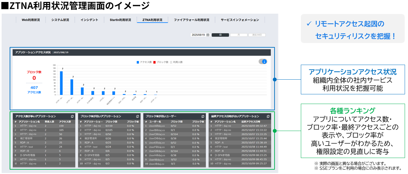Select the ファイアウォール利用状況 tab
Screen dimensions: 408x174
(191, 20)
